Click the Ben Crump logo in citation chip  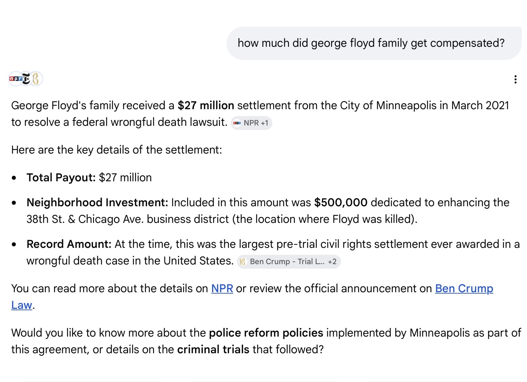(243, 262)
